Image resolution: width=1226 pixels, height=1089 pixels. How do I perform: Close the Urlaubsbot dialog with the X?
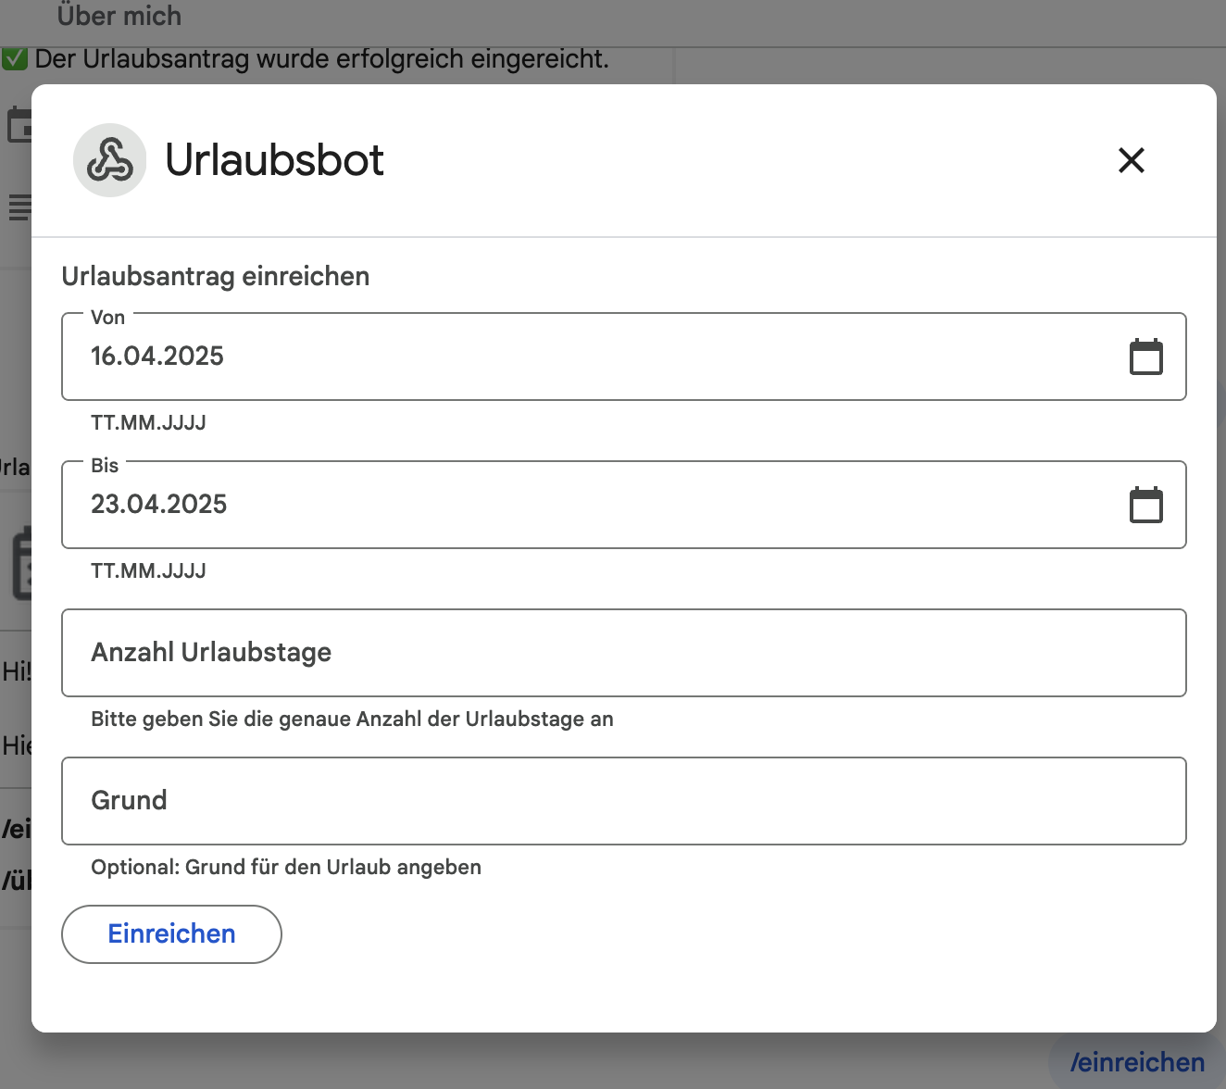pyautogui.click(x=1131, y=160)
